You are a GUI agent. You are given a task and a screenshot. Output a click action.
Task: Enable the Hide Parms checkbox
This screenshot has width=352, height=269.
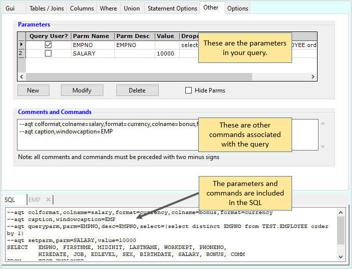(188, 90)
